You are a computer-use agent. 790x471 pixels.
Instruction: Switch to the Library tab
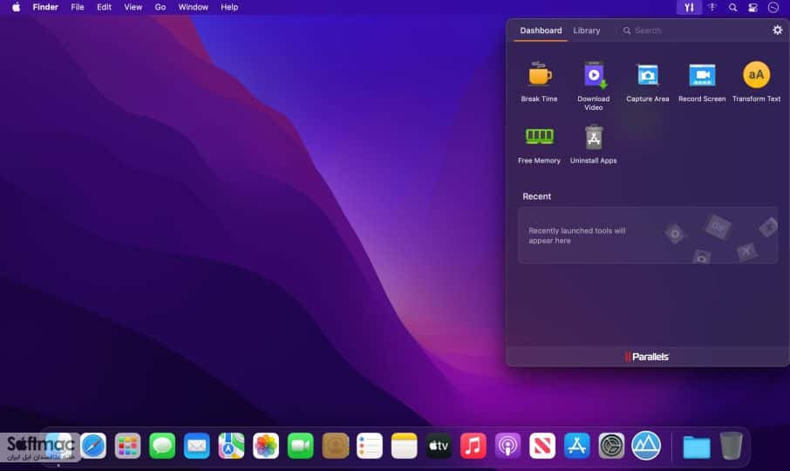click(587, 31)
